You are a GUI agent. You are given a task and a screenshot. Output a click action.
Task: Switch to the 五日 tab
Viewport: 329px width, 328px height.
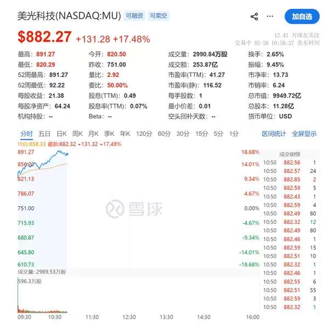tap(44, 134)
